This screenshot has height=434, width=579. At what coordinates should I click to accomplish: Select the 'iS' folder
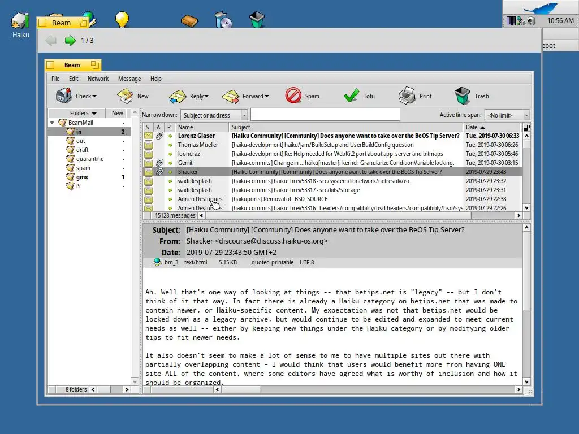tap(78, 186)
